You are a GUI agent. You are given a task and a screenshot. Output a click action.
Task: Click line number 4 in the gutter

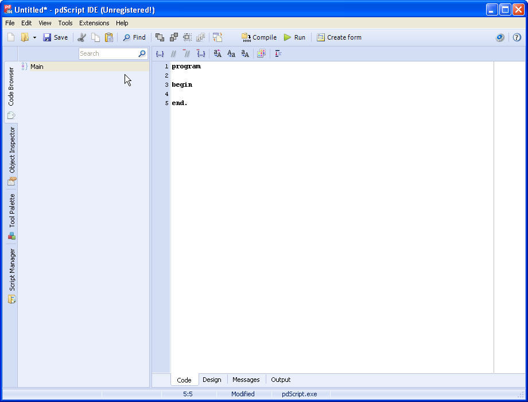(x=166, y=94)
